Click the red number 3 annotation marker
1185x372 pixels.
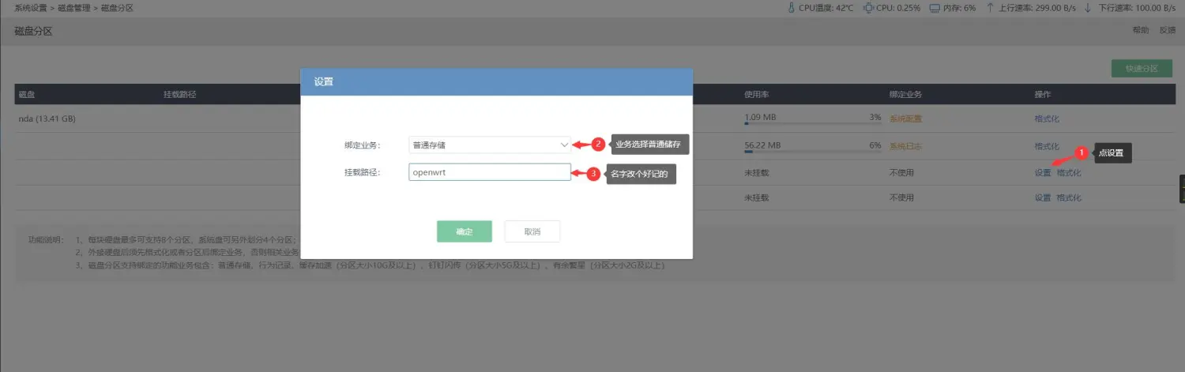(x=593, y=174)
